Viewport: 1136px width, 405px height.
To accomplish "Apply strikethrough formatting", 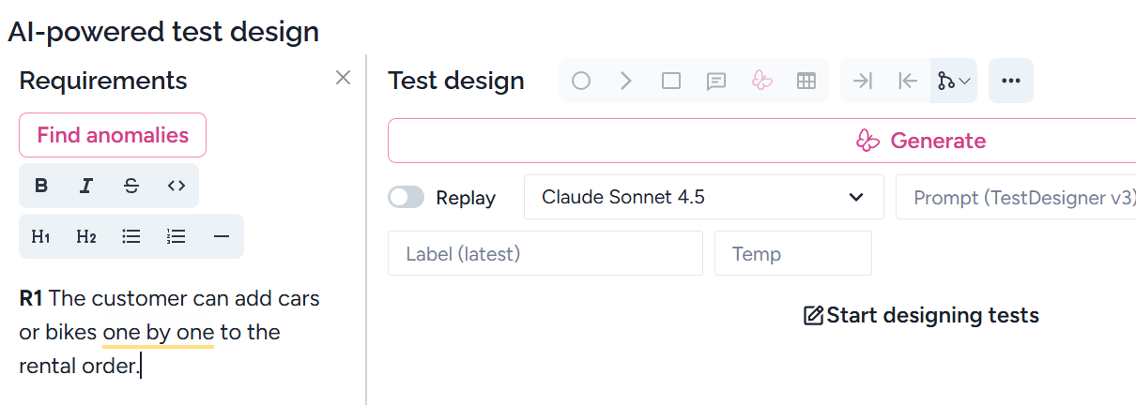I will 131,186.
